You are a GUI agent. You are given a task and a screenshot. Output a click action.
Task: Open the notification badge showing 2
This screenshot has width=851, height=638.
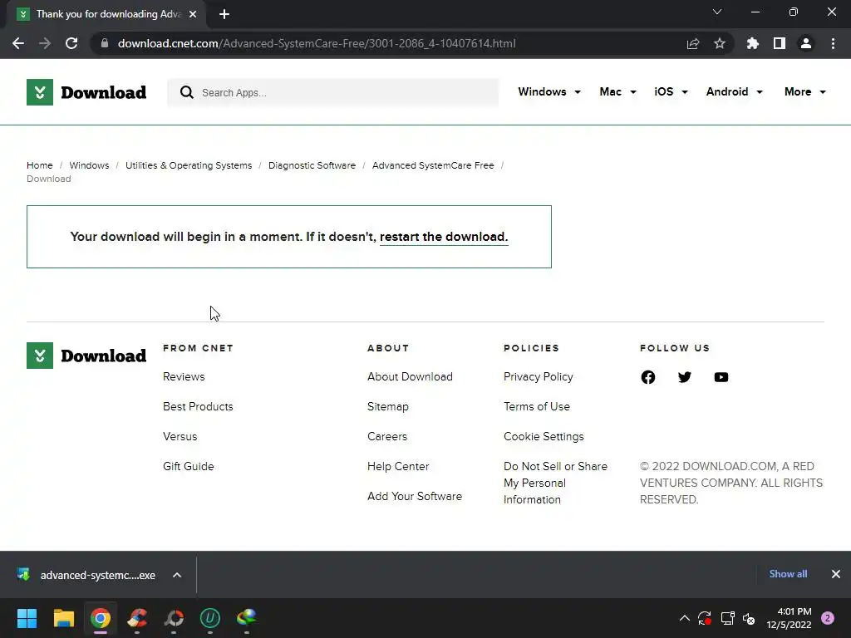(828, 618)
